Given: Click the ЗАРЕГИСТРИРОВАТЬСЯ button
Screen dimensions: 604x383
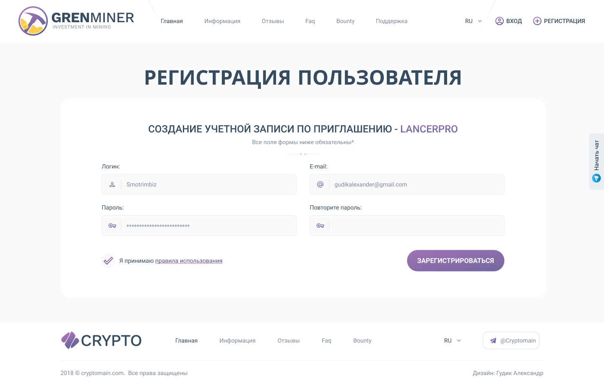Looking at the screenshot, I should (456, 261).
